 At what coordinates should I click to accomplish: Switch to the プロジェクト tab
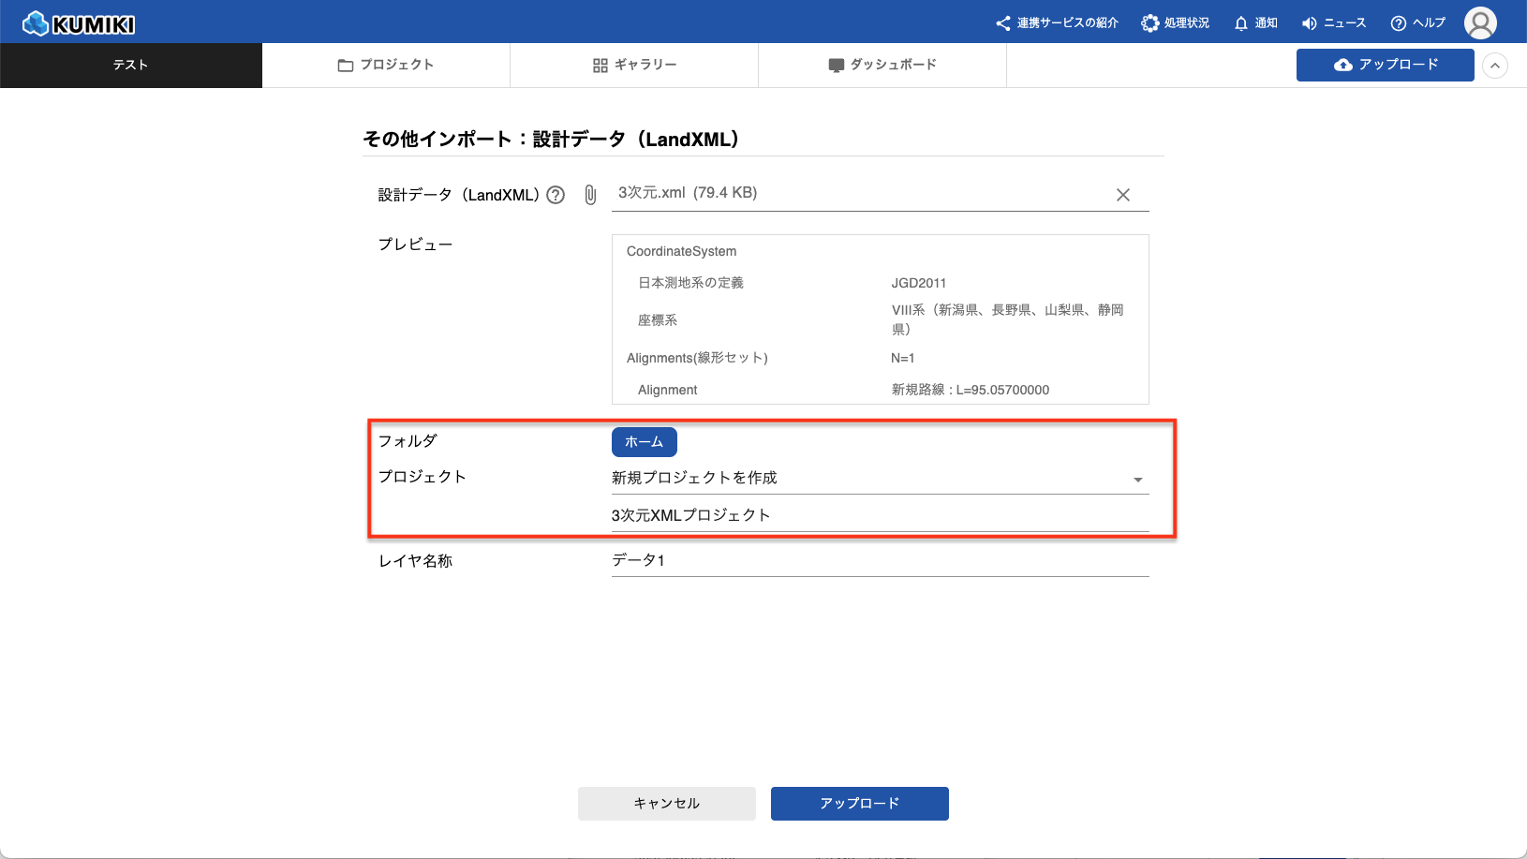tap(386, 65)
